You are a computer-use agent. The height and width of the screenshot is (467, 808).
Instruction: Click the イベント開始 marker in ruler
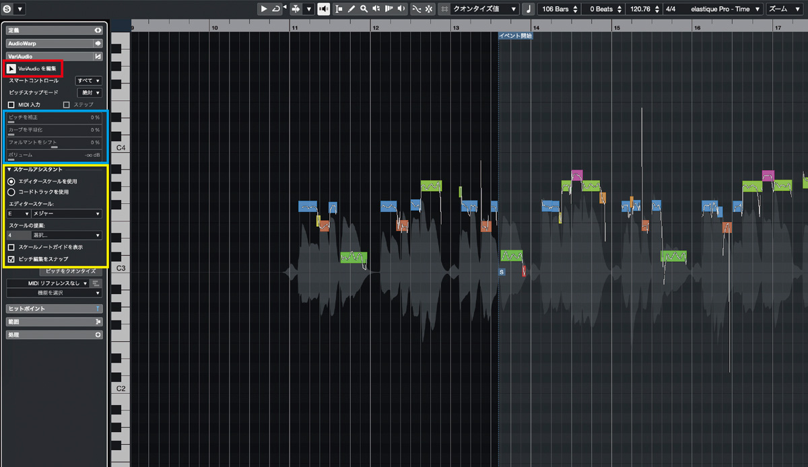(x=516, y=36)
